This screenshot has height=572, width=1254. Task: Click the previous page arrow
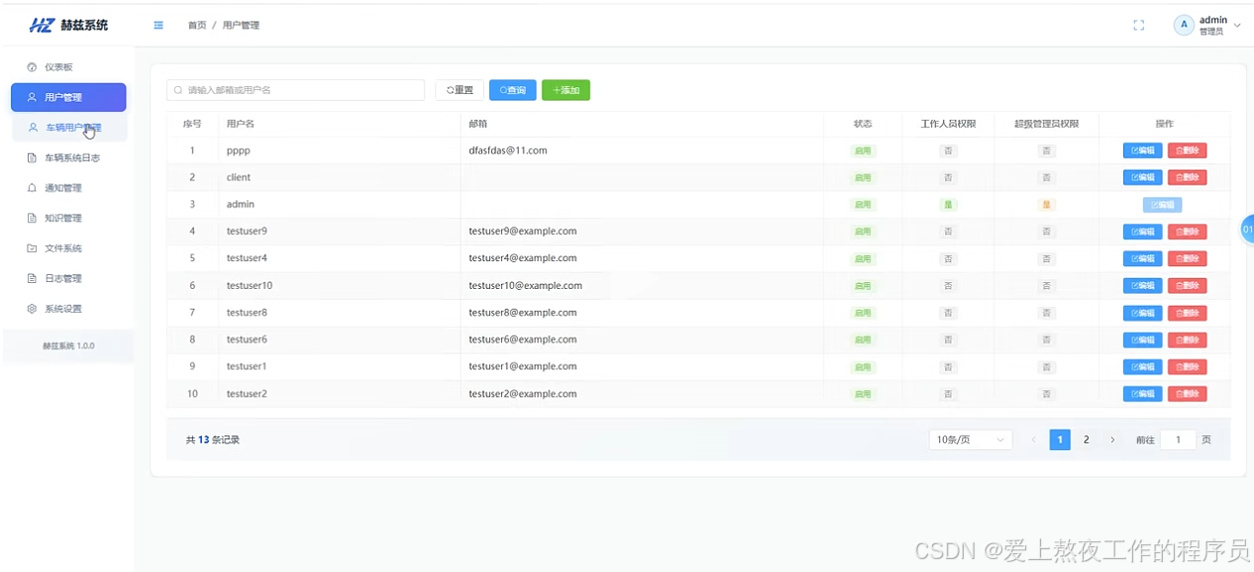tap(1033, 439)
